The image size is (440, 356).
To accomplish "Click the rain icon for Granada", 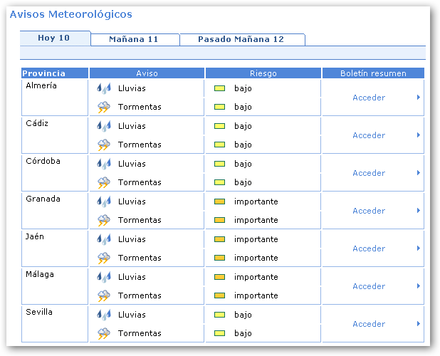I will click(x=104, y=201).
